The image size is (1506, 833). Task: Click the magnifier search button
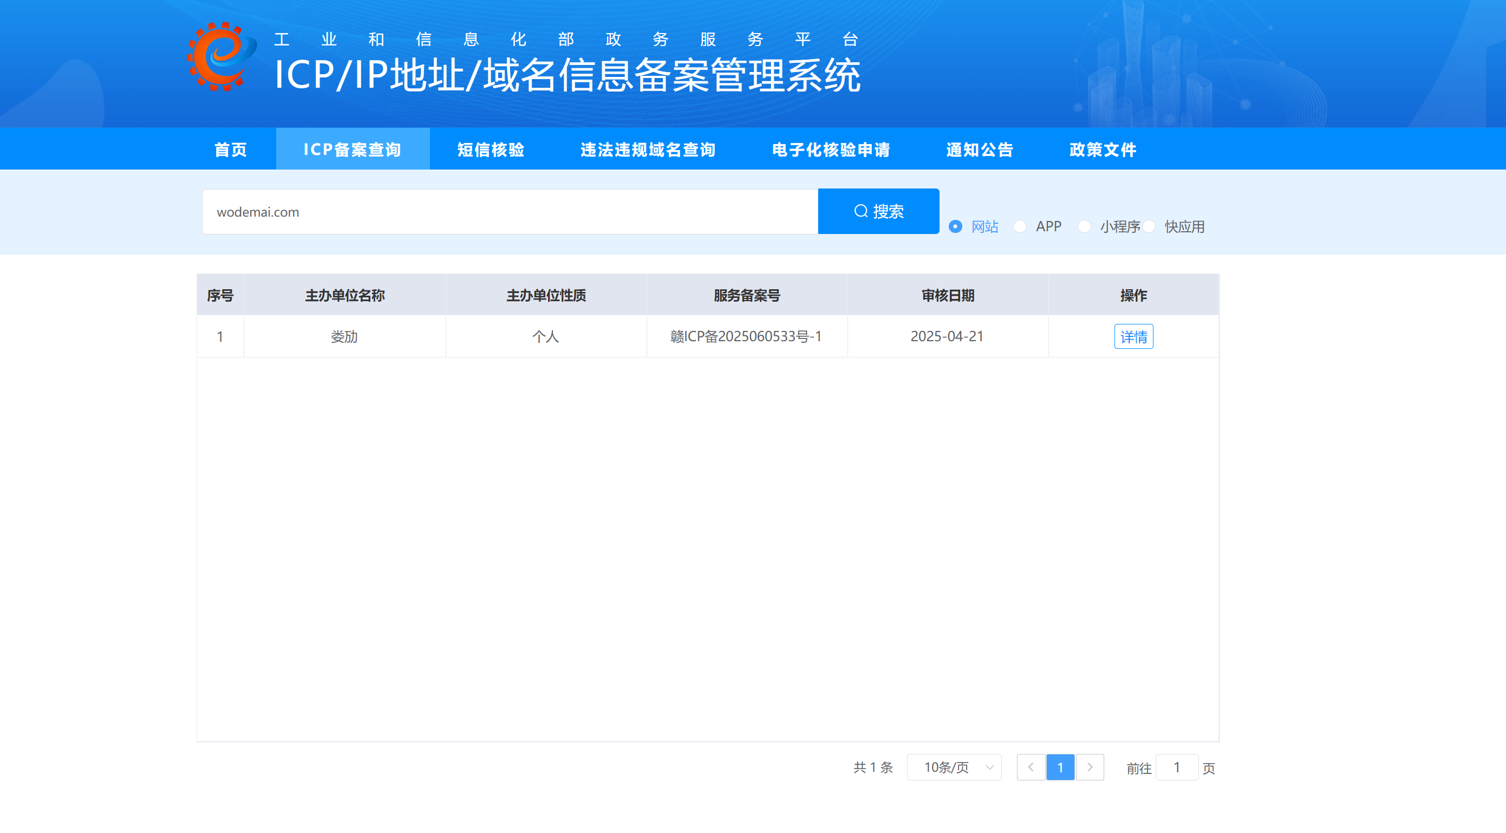click(x=878, y=211)
